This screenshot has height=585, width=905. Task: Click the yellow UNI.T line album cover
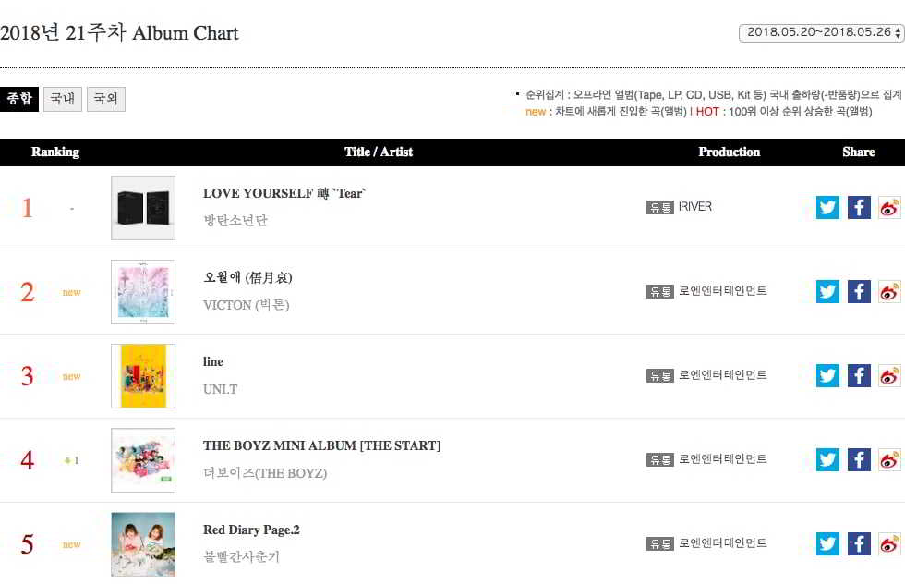pyautogui.click(x=143, y=376)
